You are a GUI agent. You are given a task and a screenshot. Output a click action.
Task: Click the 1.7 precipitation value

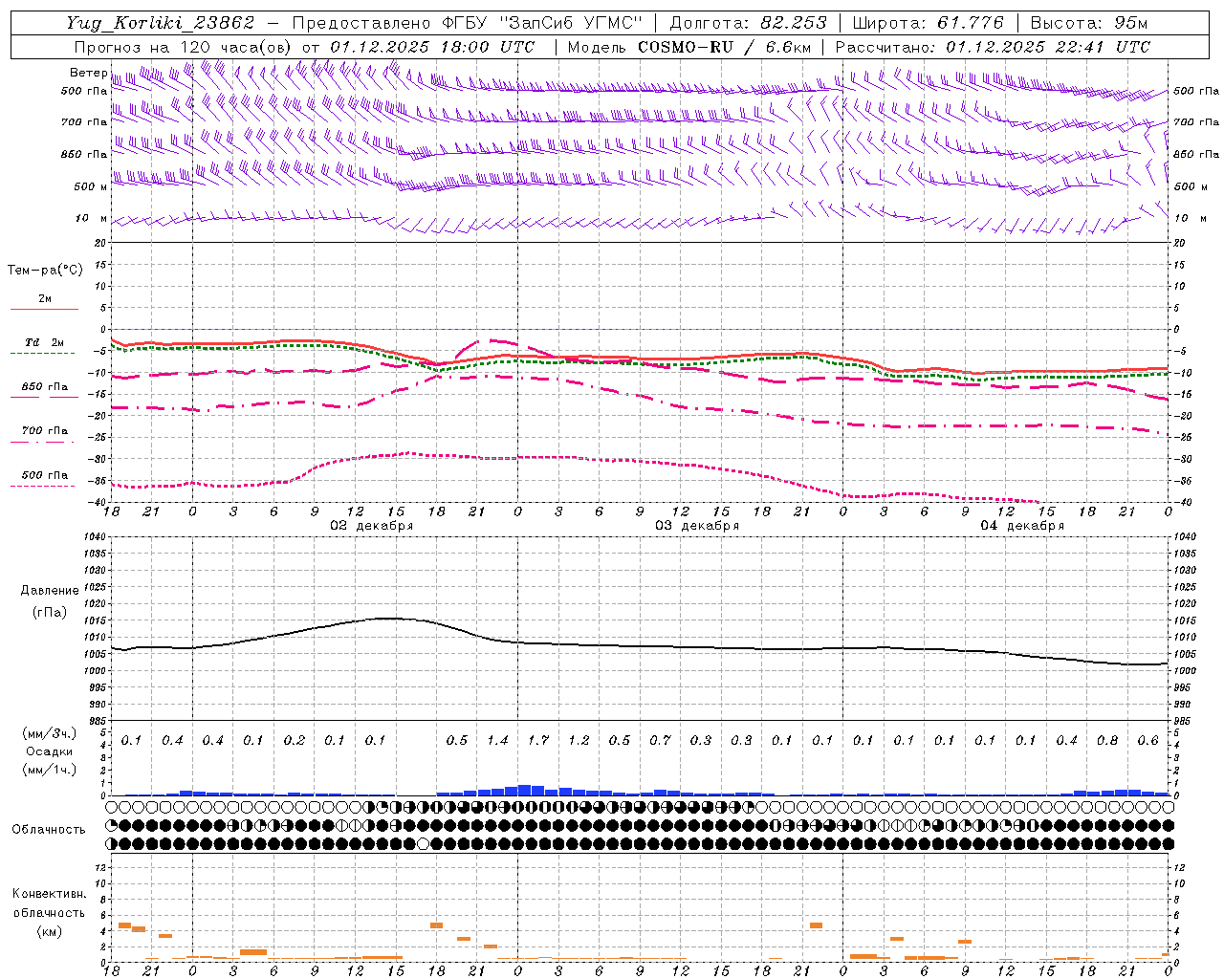click(x=538, y=741)
